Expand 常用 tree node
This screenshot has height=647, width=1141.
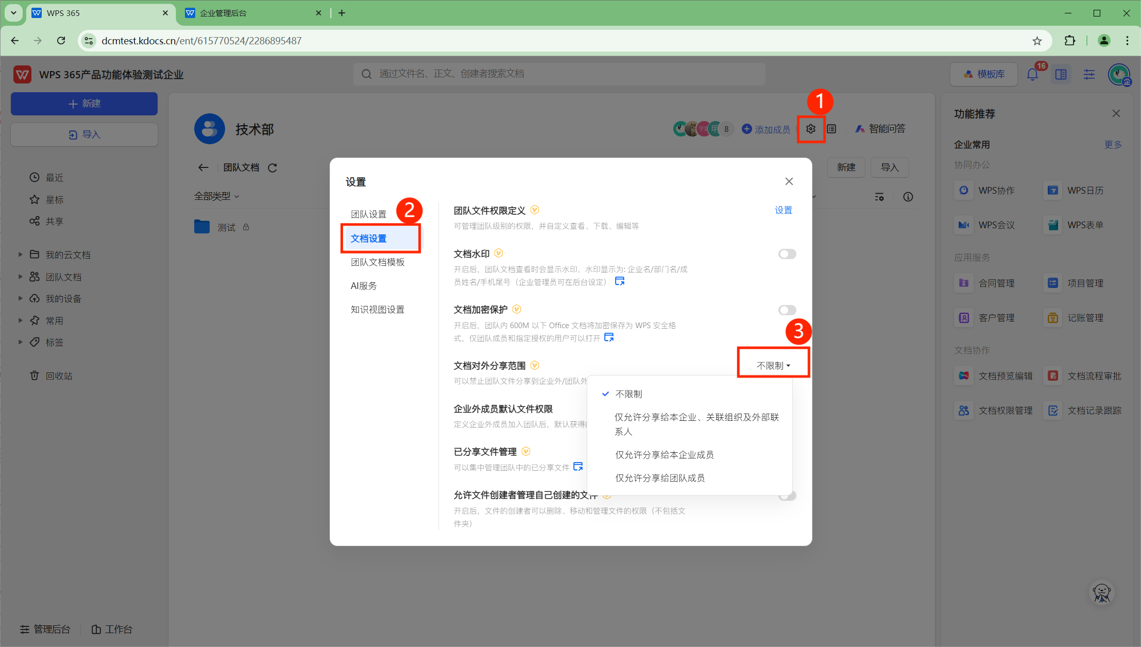20,320
